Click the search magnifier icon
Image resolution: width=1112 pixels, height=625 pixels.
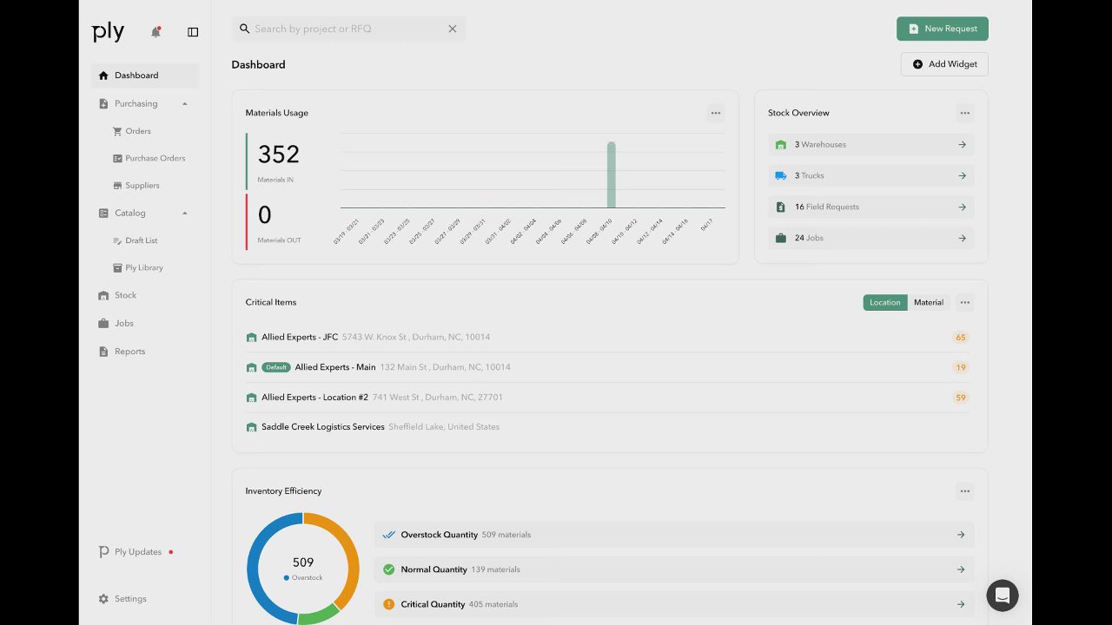(244, 29)
